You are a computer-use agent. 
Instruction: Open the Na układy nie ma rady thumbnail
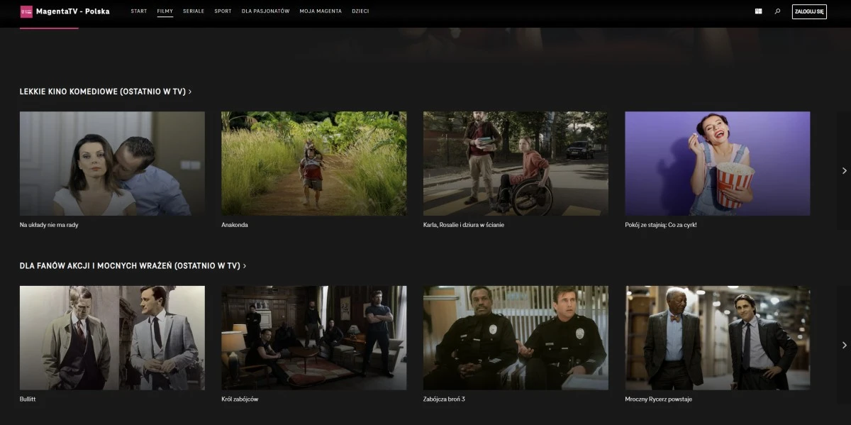pyautogui.click(x=112, y=163)
